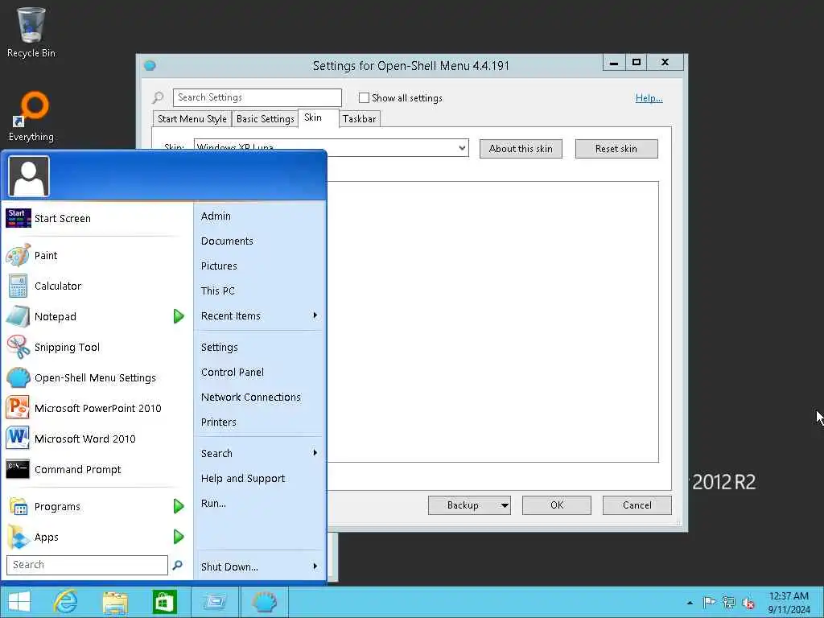Click the settings search magnifier icon
This screenshot has height=618, width=824.
pyautogui.click(x=158, y=97)
